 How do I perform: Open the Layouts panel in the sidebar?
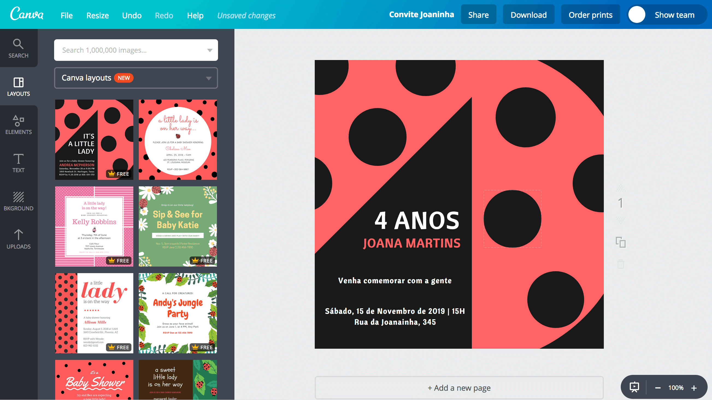(19, 86)
